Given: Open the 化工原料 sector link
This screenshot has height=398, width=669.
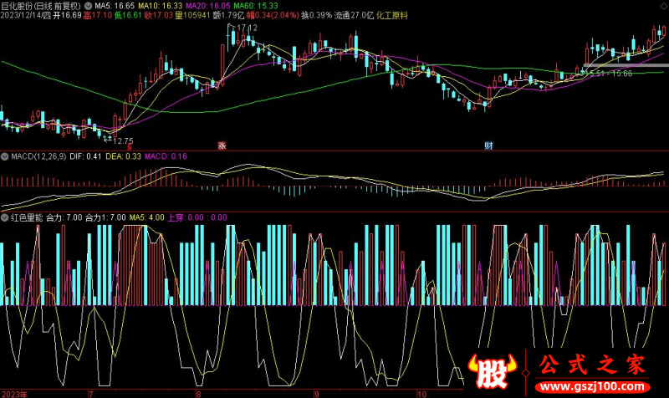Looking at the screenshot, I should (391, 15).
